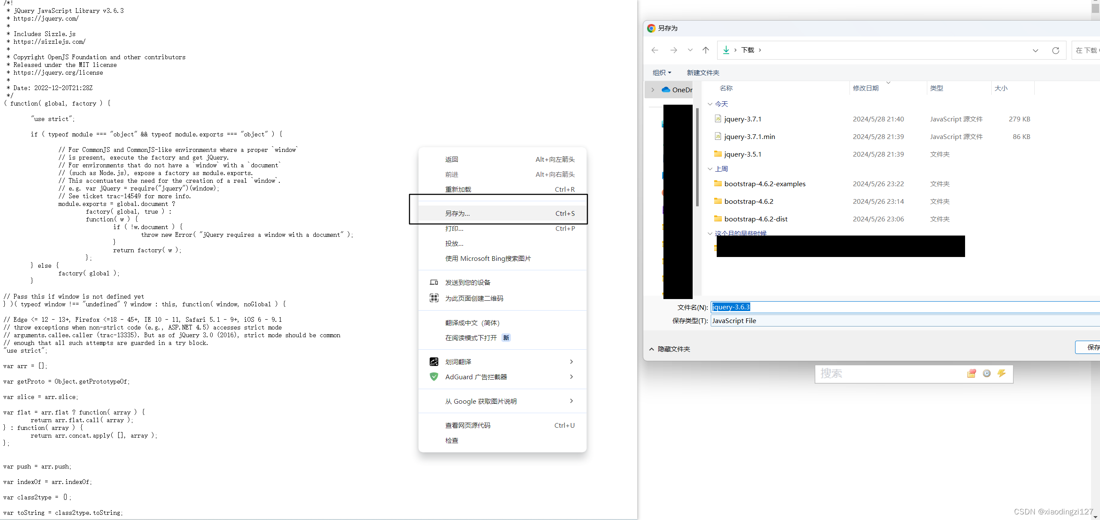Expand the OneDrive tree node

pos(653,90)
